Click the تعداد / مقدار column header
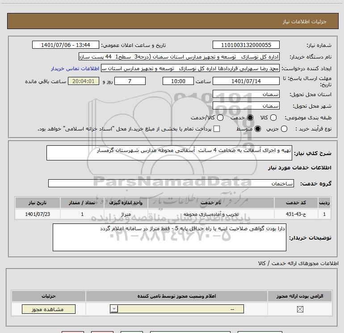Screen dimensions: 344x333 point(82,202)
